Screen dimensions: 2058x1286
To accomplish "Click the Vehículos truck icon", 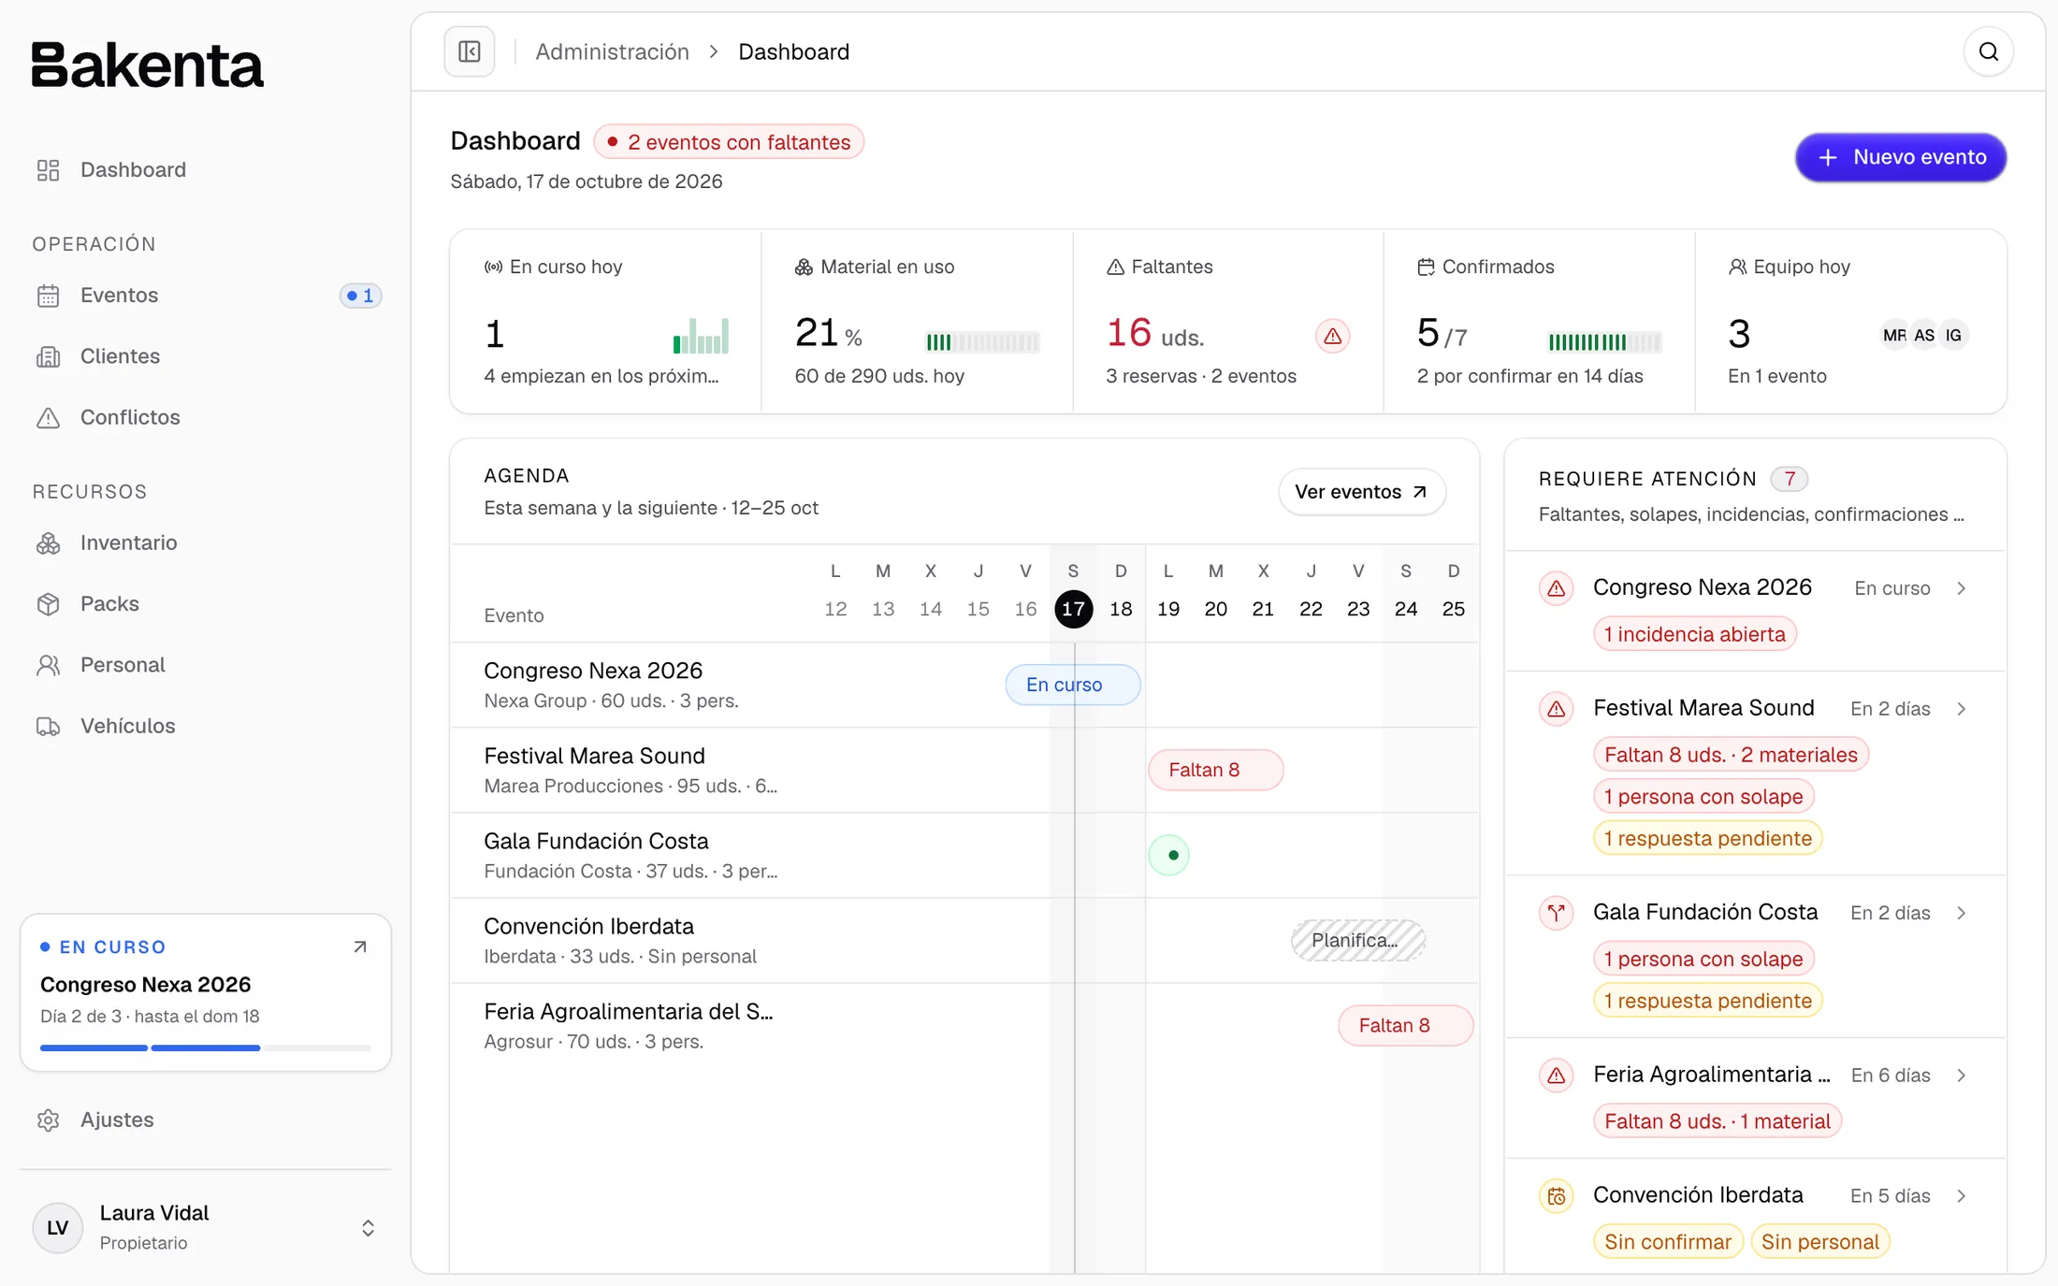I will (x=49, y=726).
